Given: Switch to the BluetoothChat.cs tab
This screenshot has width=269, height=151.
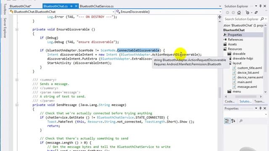Looking at the screenshot, I should [55, 6].
